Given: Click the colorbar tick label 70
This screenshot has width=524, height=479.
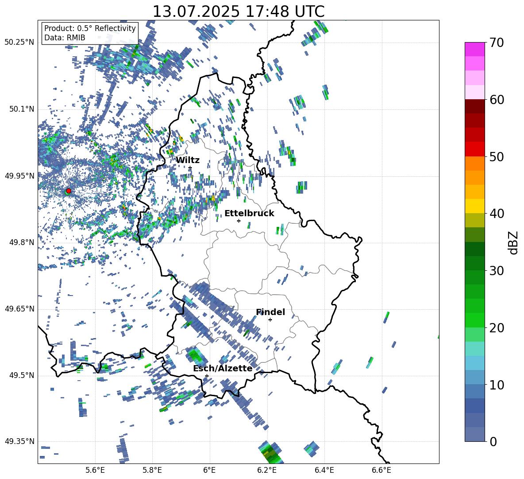Looking at the screenshot, I should pyautogui.click(x=497, y=43).
